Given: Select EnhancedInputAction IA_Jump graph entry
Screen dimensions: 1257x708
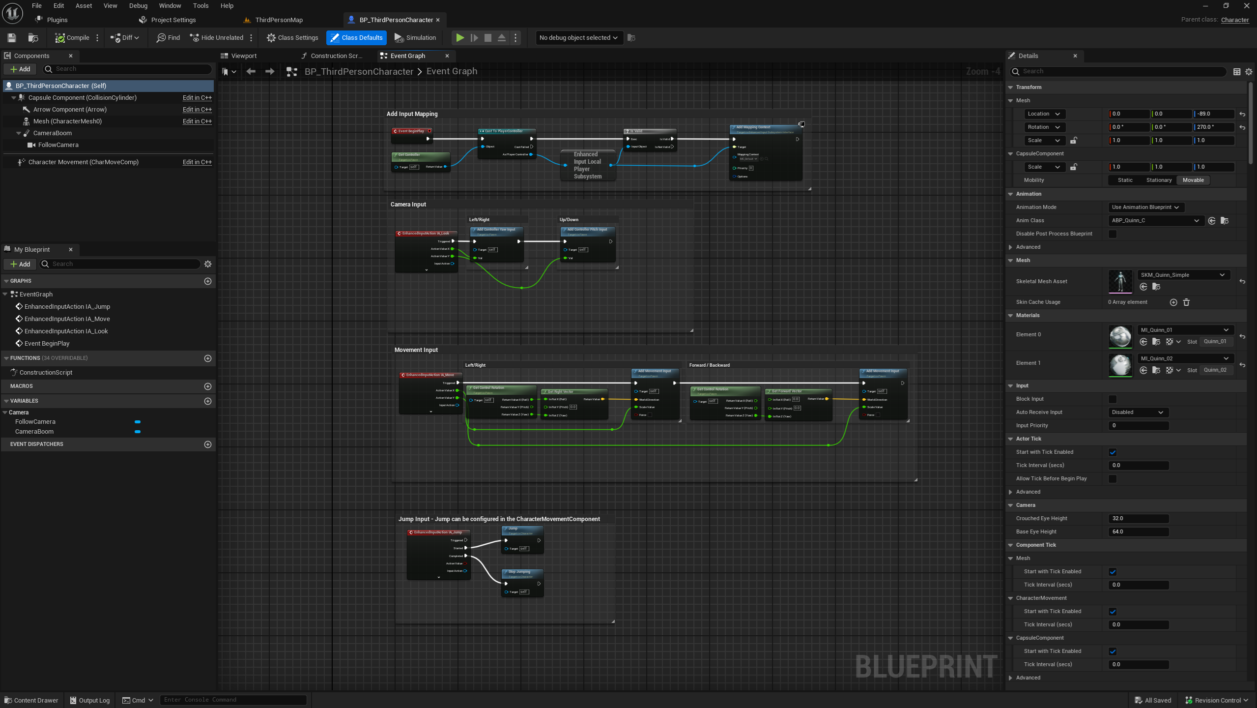Looking at the screenshot, I should pos(67,307).
